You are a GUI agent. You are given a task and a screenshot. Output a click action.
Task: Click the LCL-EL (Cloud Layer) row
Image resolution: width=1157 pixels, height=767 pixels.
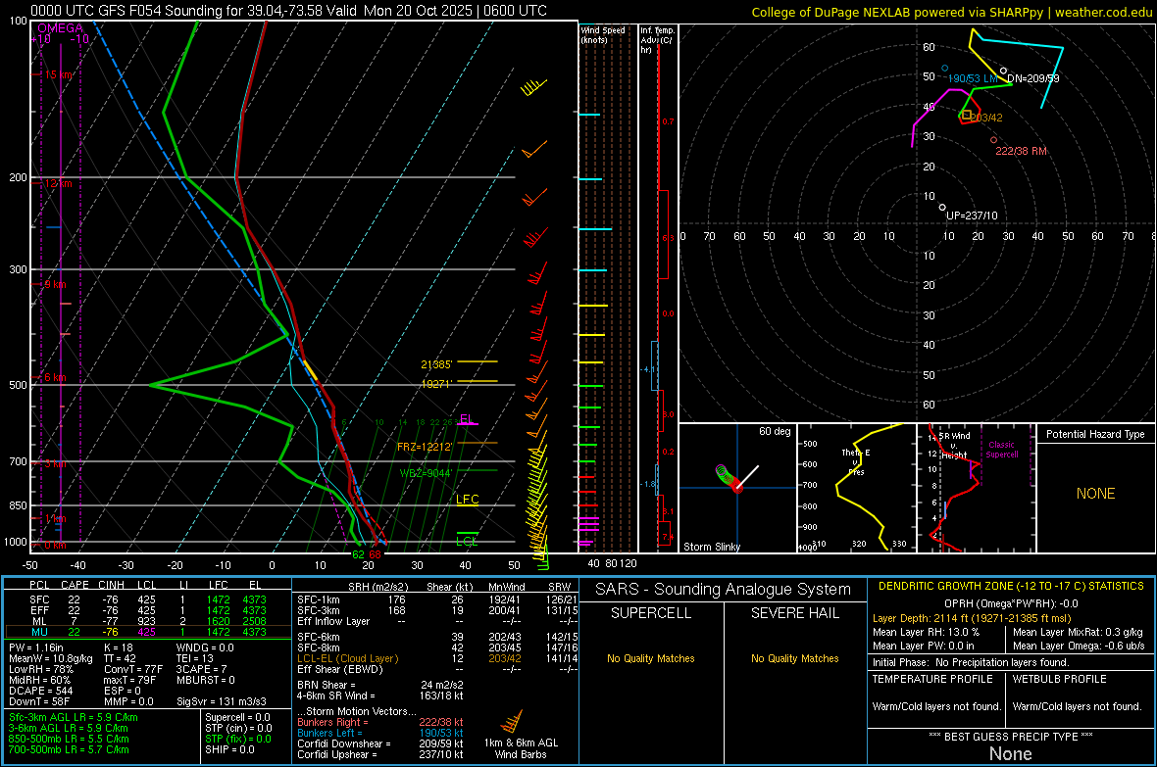[437, 658]
